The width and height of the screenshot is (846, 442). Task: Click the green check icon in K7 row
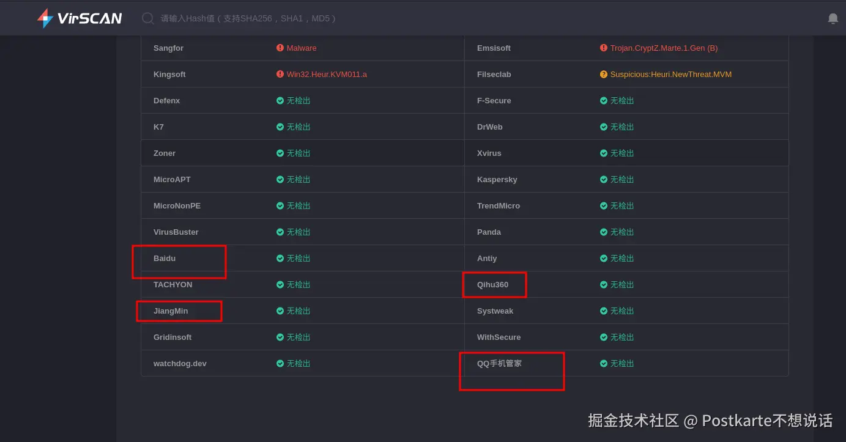coord(280,127)
